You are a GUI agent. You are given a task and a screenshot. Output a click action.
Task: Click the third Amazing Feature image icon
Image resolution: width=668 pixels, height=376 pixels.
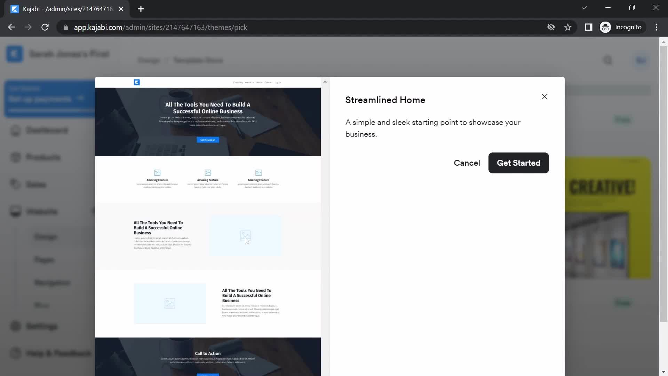(259, 173)
